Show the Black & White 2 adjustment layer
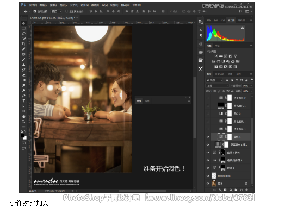 208,114
